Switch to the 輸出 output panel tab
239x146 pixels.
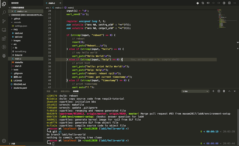pos(55,91)
